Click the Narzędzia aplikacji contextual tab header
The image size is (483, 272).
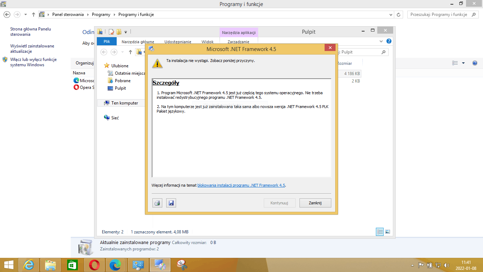pos(239,33)
